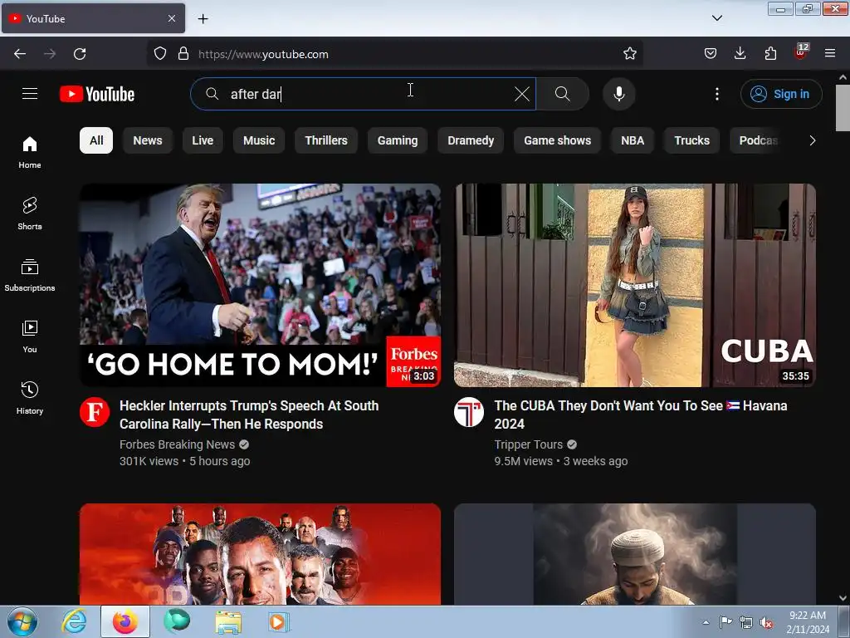The width and height of the screenshot is (850, 638).
Task: Open thumbnail of man with smoke
Action: point(635,554)
